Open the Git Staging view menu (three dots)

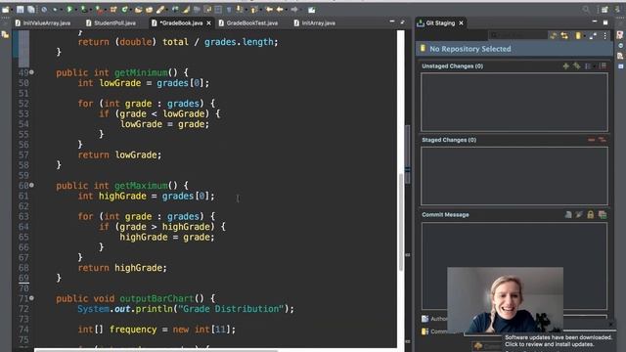pos(605,36)
